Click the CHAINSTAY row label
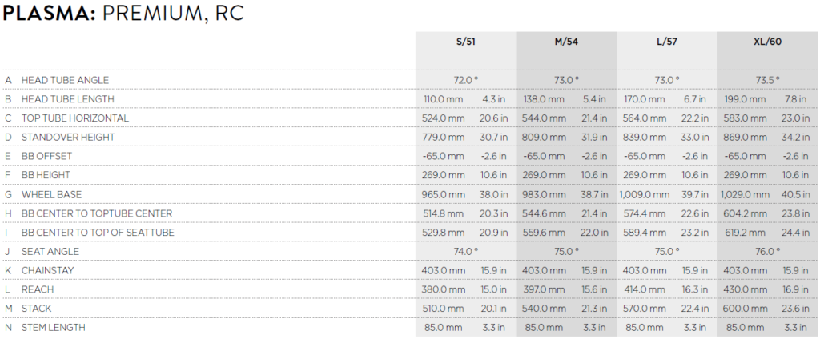This screenshot has width=820, height=339. [x=47, y=270]
